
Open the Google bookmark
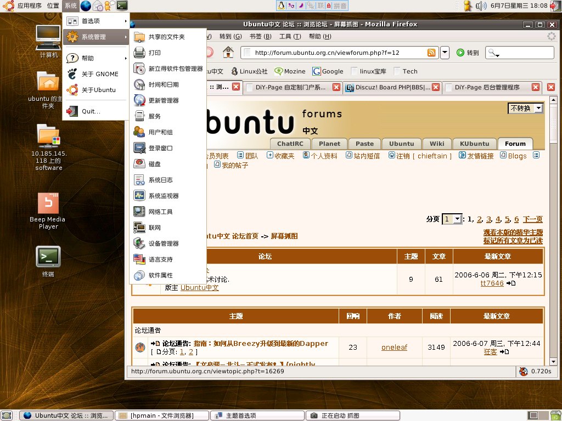328,71
